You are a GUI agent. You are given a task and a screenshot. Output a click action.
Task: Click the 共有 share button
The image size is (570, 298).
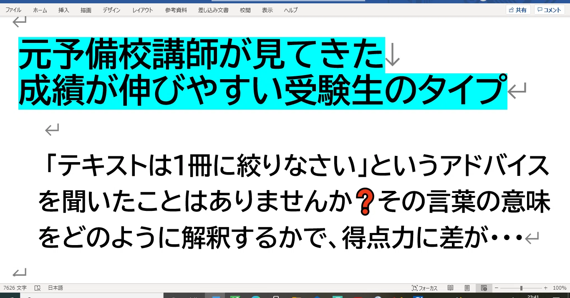pyautogui.click(x=518, y=10)
